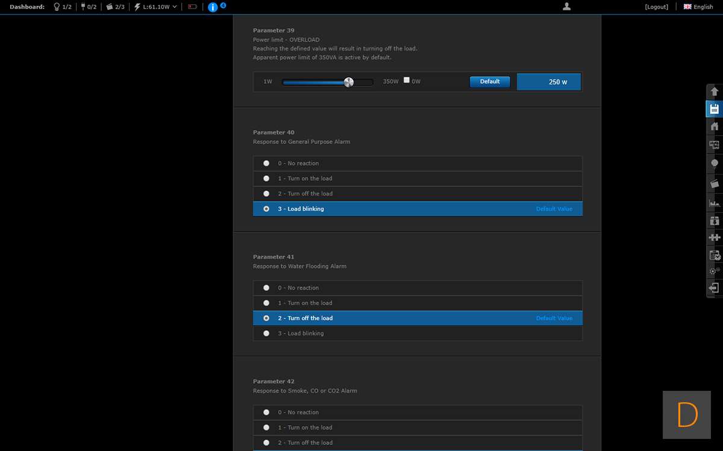
Task: Select '1 - Turn on the load' for Parameter 42
Action: [x=266, y=428]
